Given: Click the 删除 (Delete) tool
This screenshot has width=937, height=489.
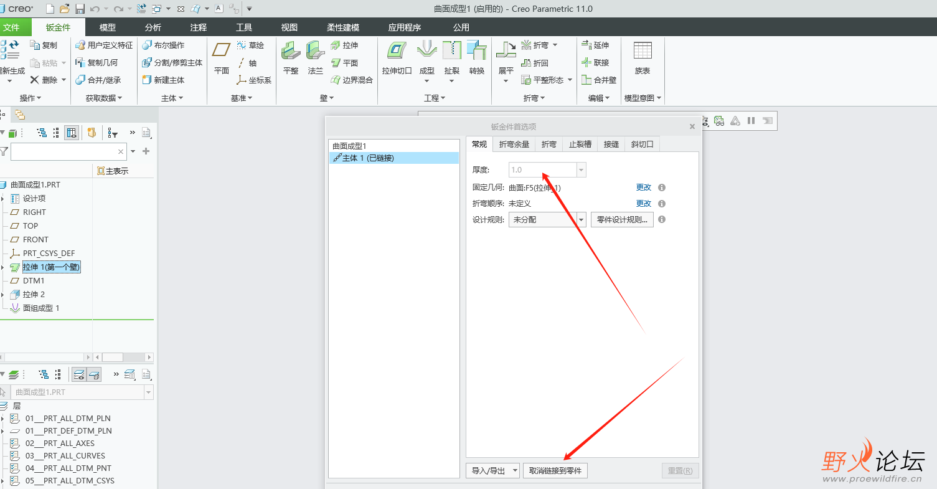Looking at the screenshot, I should click(44, 80).
